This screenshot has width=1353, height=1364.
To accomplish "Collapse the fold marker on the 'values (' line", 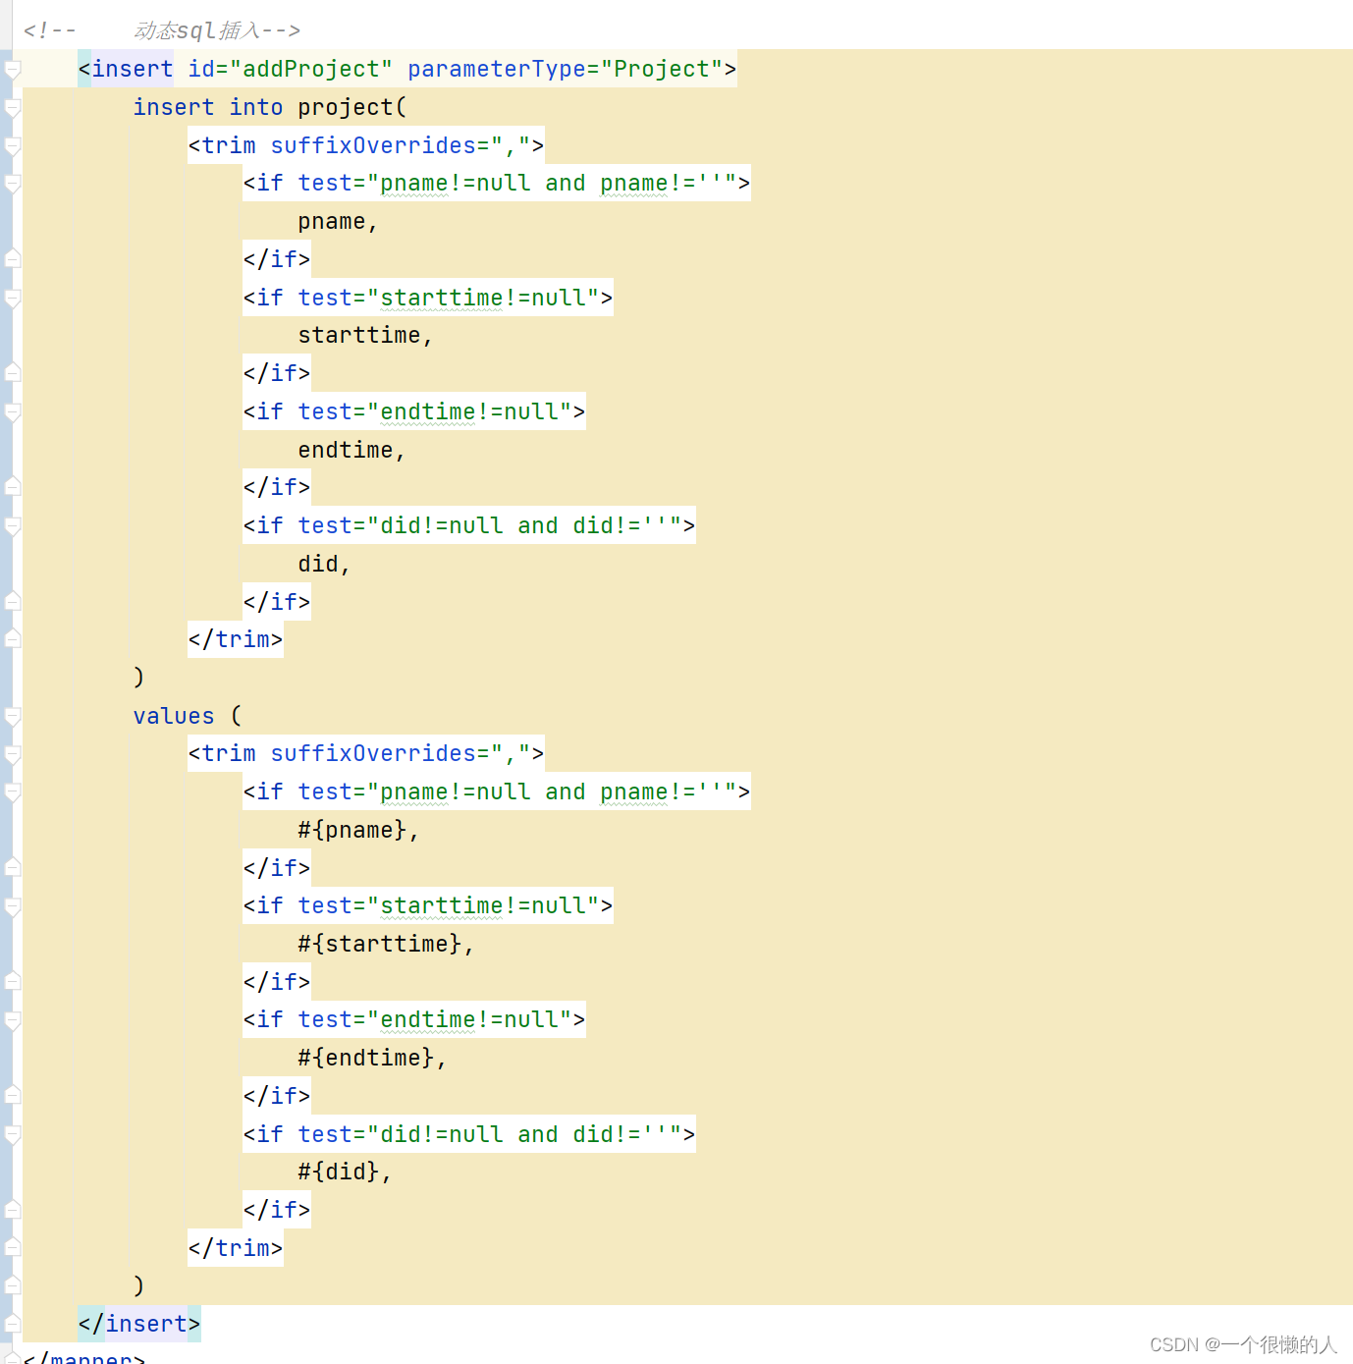I will point(12,717).
